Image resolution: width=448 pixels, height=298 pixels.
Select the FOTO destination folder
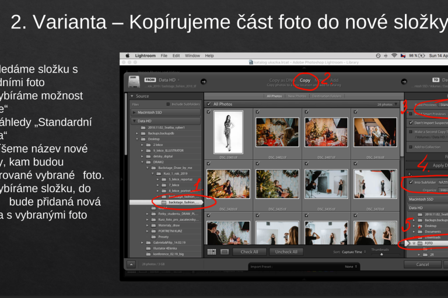[428, 243]
